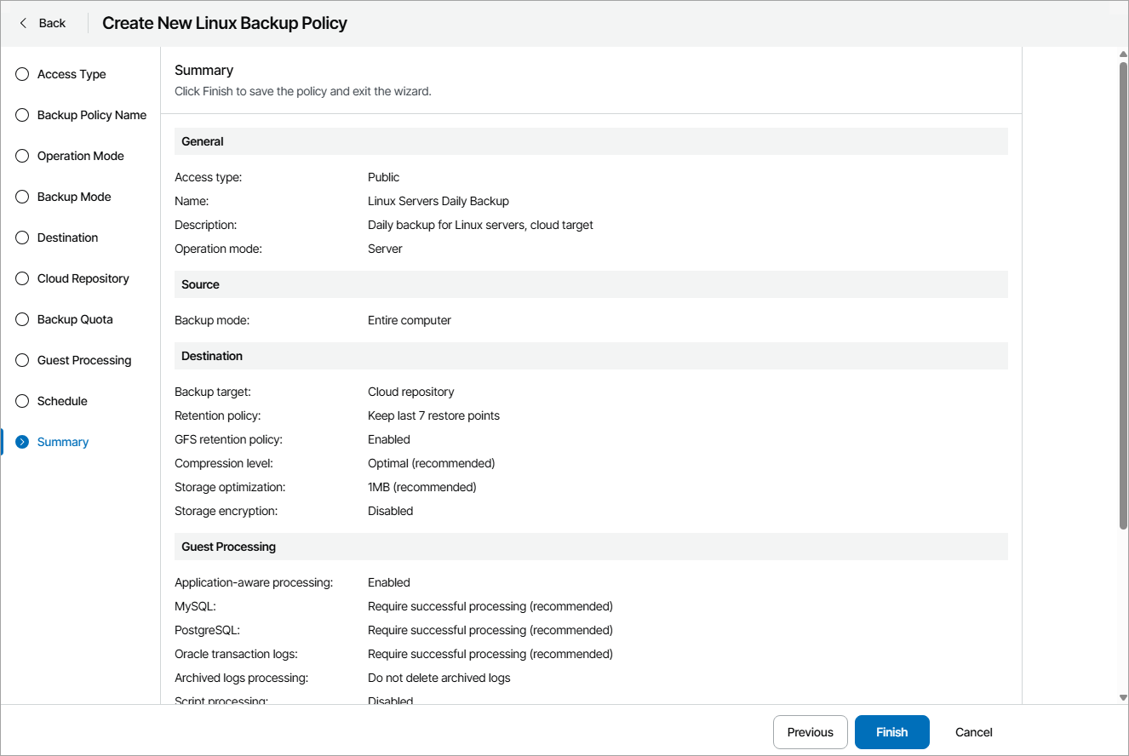Viewport: 1129px width, 756px height.
Task: Select the Access Type step circle
Action: click(22, 74)
